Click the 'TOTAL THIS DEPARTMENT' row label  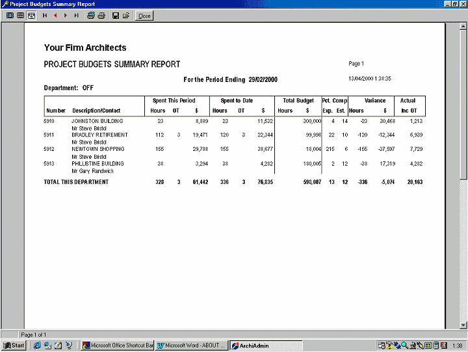pyautogui.click(x=76, y=182)
